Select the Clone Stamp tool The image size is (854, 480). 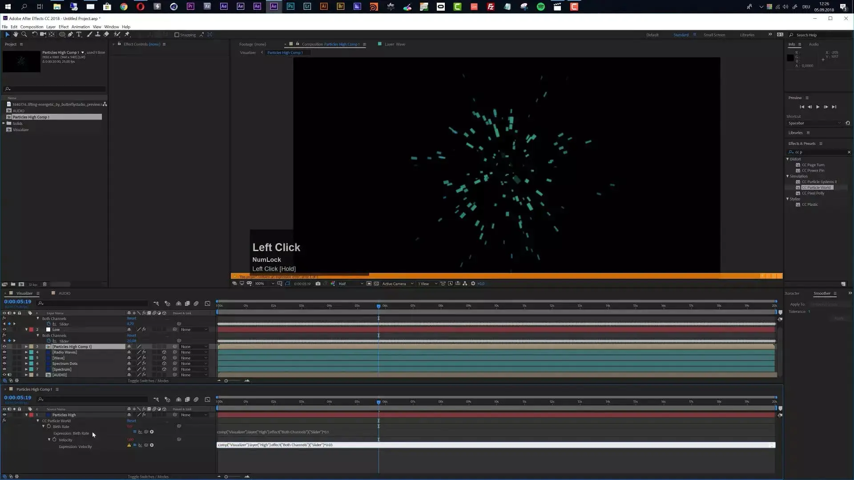[x=97, y=34]
